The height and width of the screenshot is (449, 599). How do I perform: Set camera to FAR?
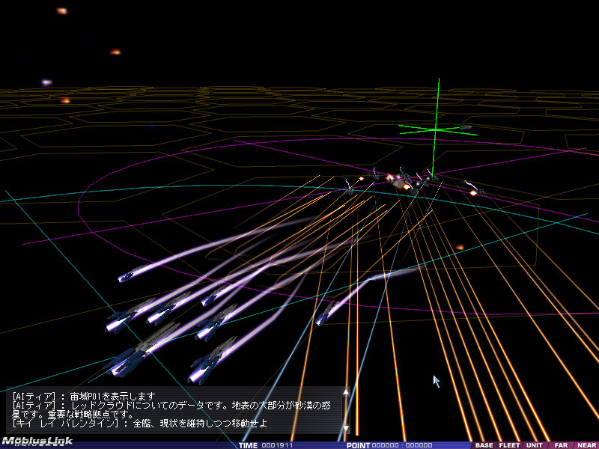click(561, 445)
